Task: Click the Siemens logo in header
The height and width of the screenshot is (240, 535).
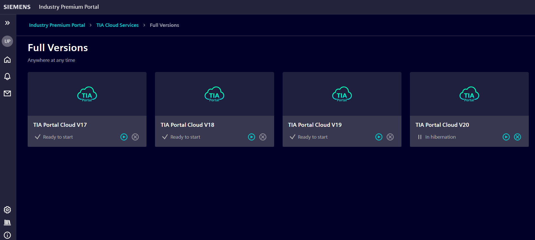Action: [17, 7]
